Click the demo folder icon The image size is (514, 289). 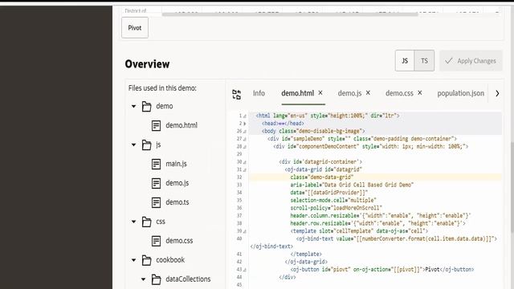pyautogui.click(x=146, y=106)
